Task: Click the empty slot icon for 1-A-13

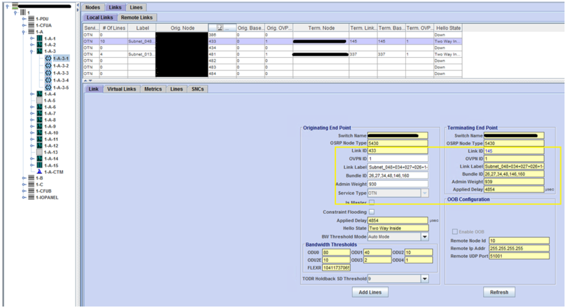Action: click(39, 152)
